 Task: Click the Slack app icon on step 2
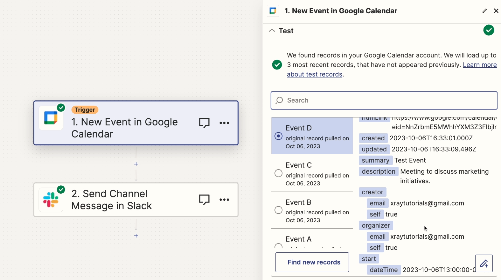[51, 200]
